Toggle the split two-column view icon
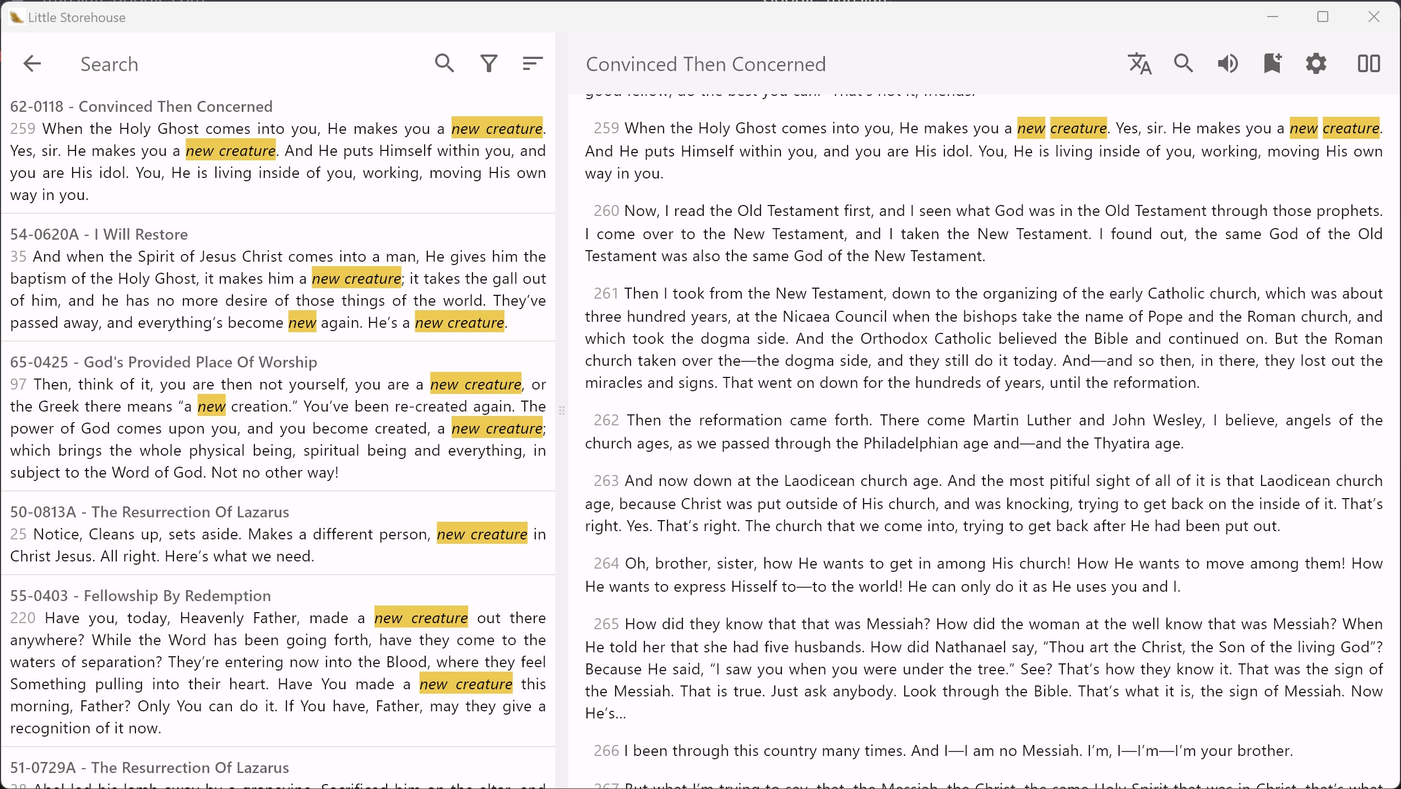 (1369, 64)
